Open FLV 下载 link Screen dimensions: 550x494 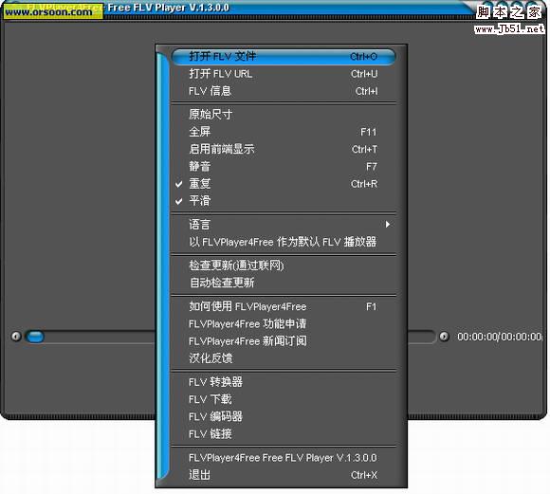(x=284, y=399)
